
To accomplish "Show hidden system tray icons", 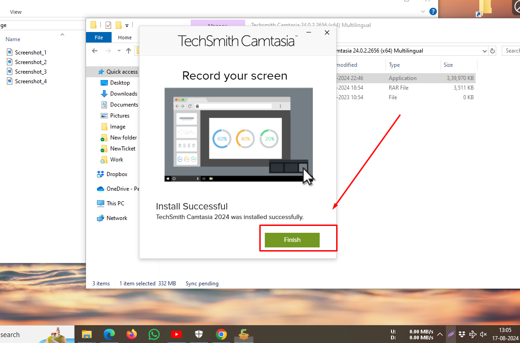I will [x=440, y=334].
